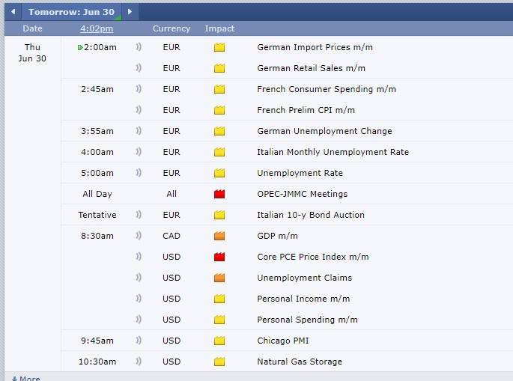Click red impact folder for Core PCE

219,257
